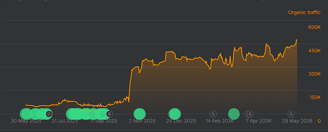The width and height of the screenshot is (328, 132).
Task: Click the darker green bubble right of 14 Feb 2026
Action: [234, 114]
